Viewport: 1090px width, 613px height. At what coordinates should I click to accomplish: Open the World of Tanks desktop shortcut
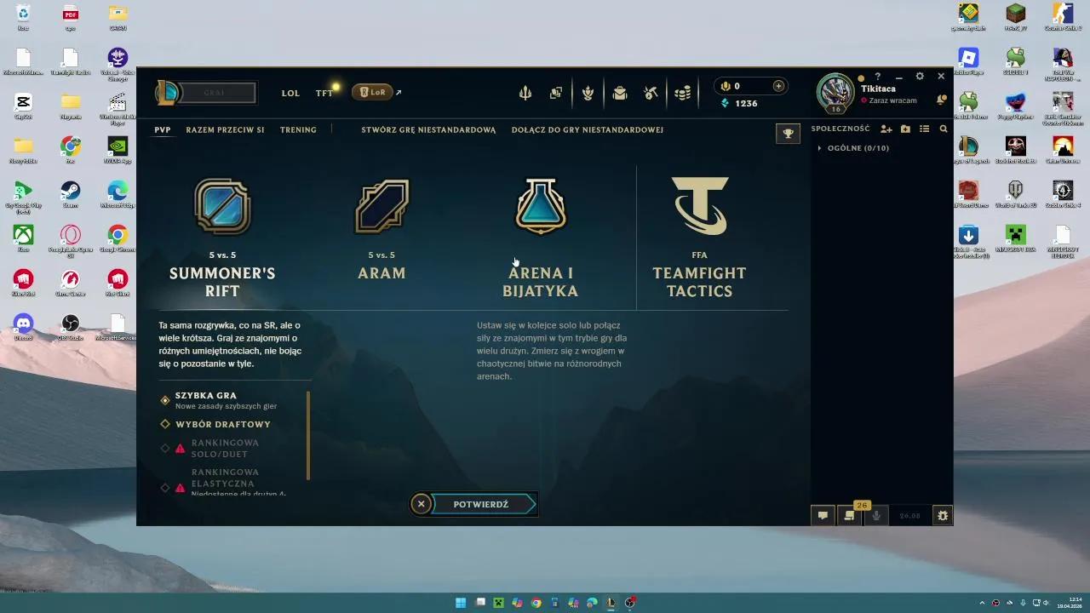1015,193
